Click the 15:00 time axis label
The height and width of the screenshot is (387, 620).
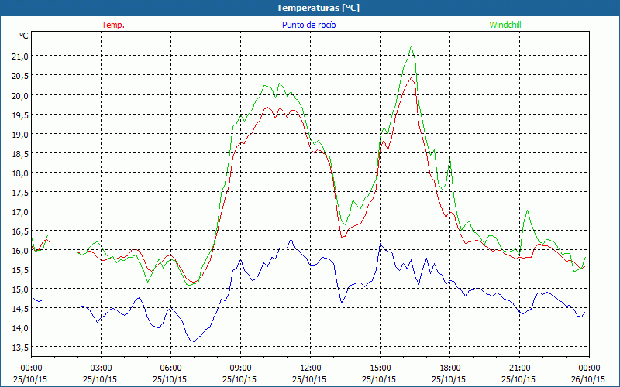tap(380, 368)
